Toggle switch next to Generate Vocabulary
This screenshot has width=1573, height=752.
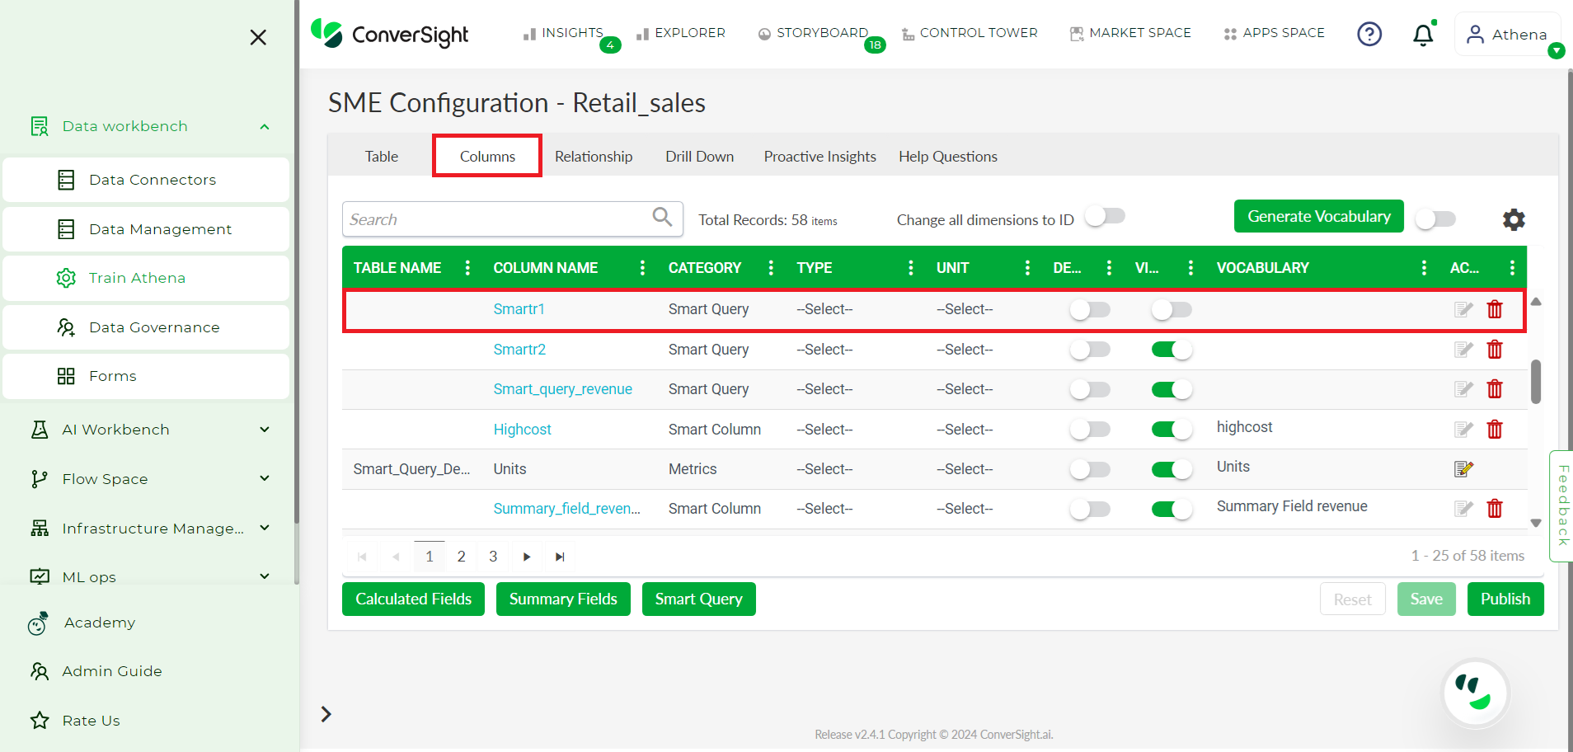click(1435, 219)
